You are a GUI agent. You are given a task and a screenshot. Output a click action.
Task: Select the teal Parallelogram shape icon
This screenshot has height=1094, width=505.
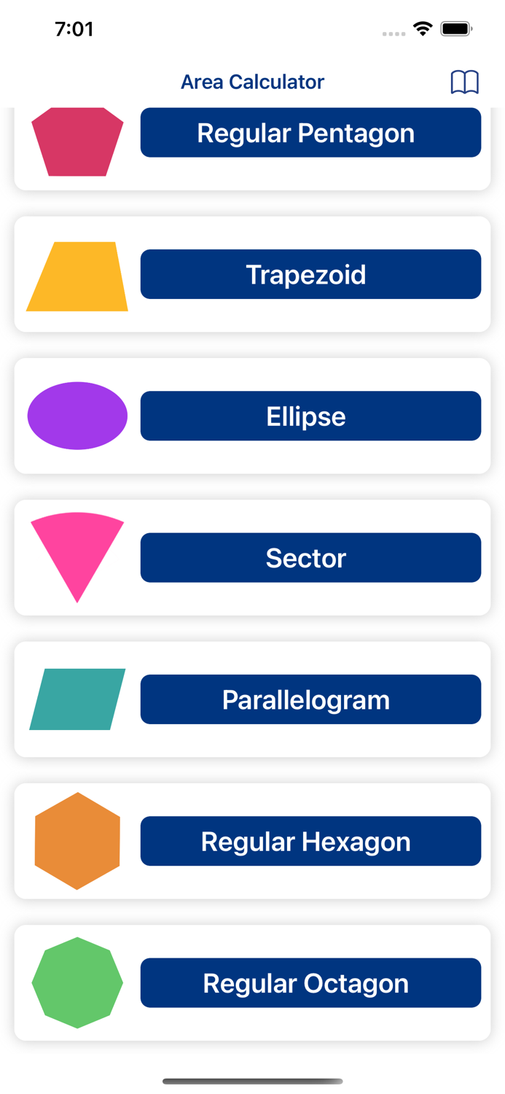click(77, 699)
